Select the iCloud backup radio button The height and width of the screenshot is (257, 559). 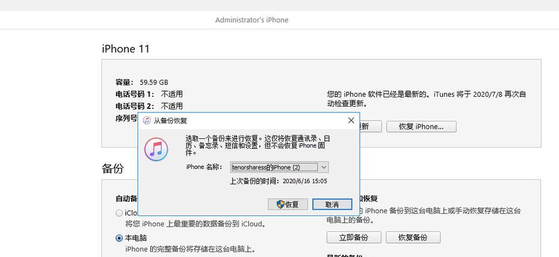pos(119,213)
